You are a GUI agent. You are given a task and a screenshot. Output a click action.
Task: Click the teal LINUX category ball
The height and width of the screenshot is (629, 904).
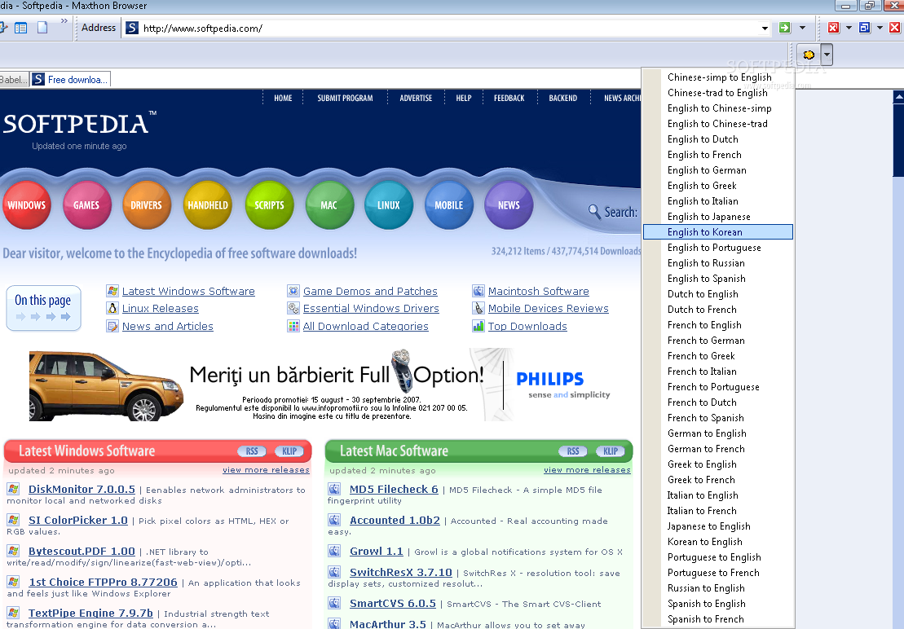point(389,205)
